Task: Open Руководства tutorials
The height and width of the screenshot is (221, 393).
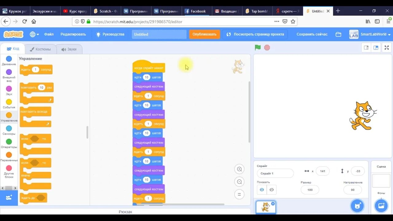Action: (x=110, y=34)
